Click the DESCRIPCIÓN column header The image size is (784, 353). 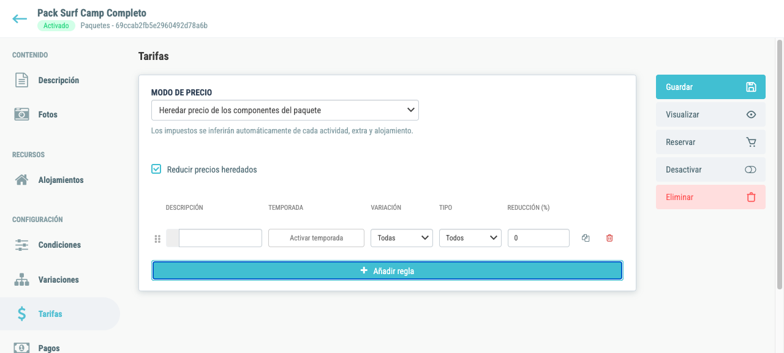[184, 207]
